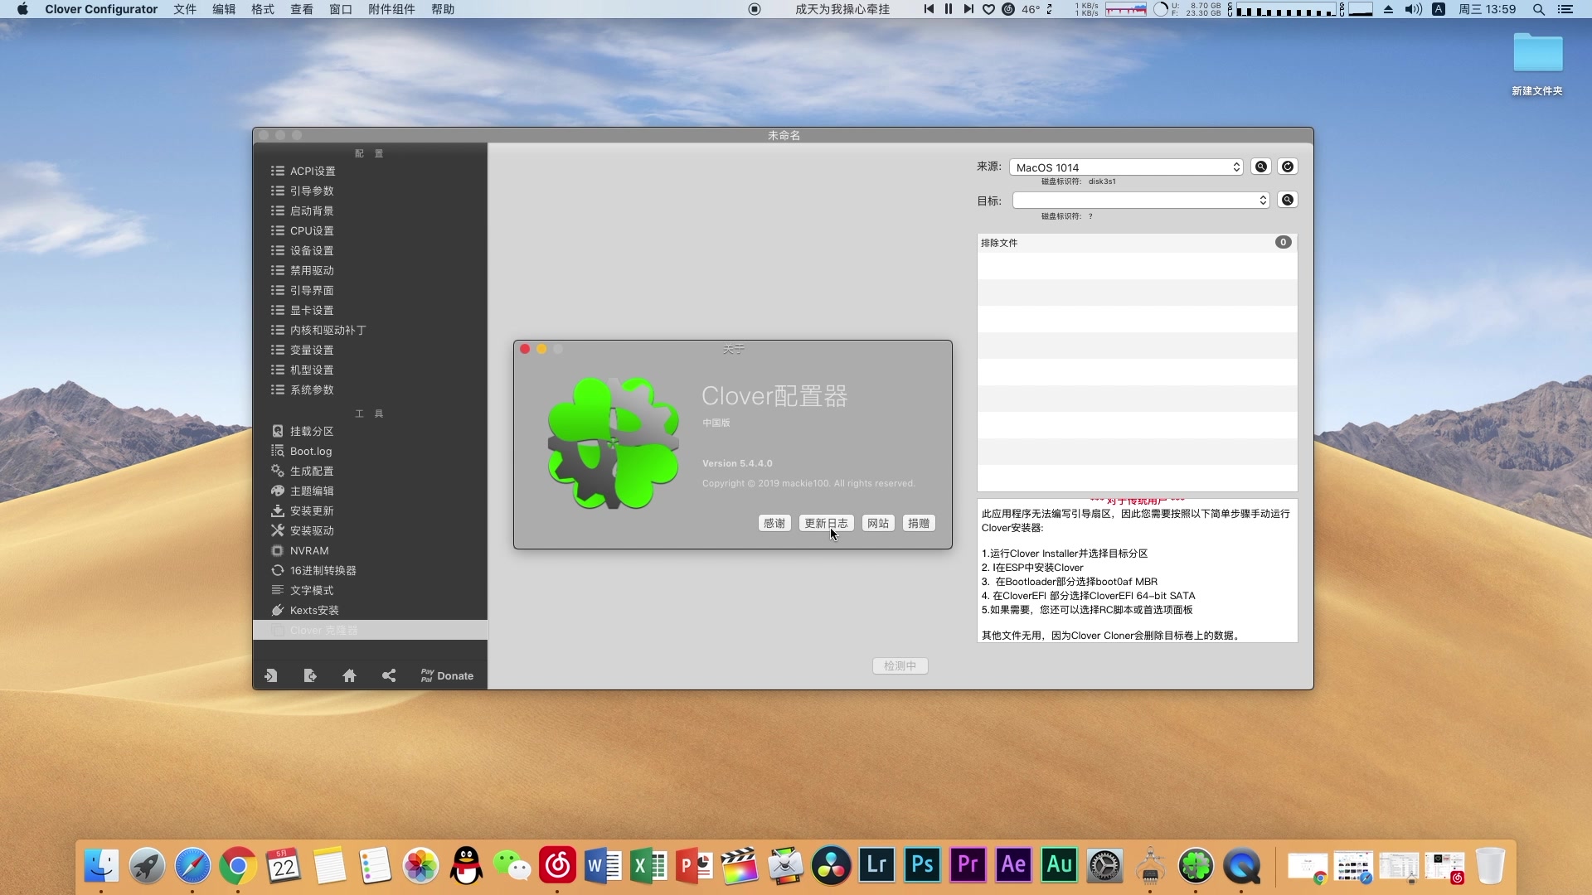Click the home icon in bottom bar
Viewport: 1592px width, 895px height.
[x=349, y=675]
